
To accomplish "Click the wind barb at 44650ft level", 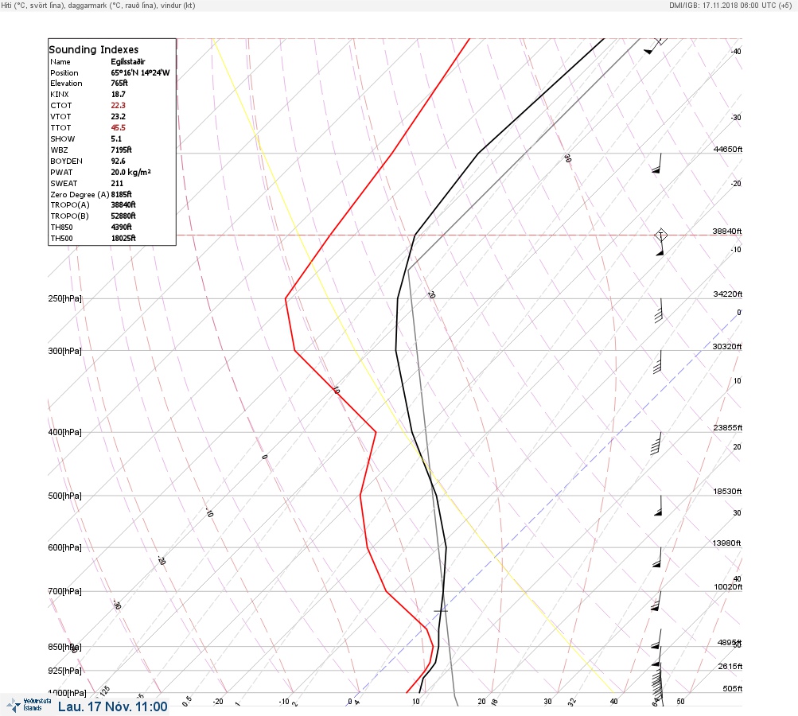I will pyautogui.click(x=657, y=163).
